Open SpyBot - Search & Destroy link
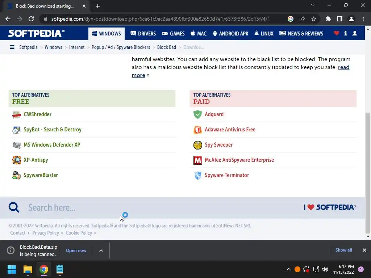Image resolution: width=371 pixels, height=278 pixels. [x=53, y=130]
